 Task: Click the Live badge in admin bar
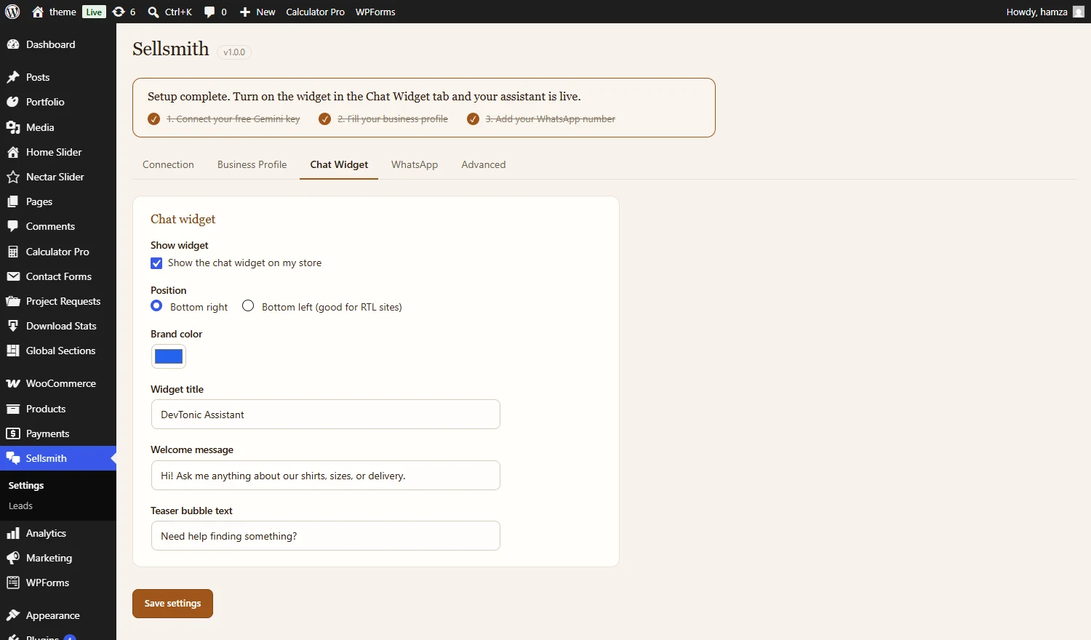94,12
